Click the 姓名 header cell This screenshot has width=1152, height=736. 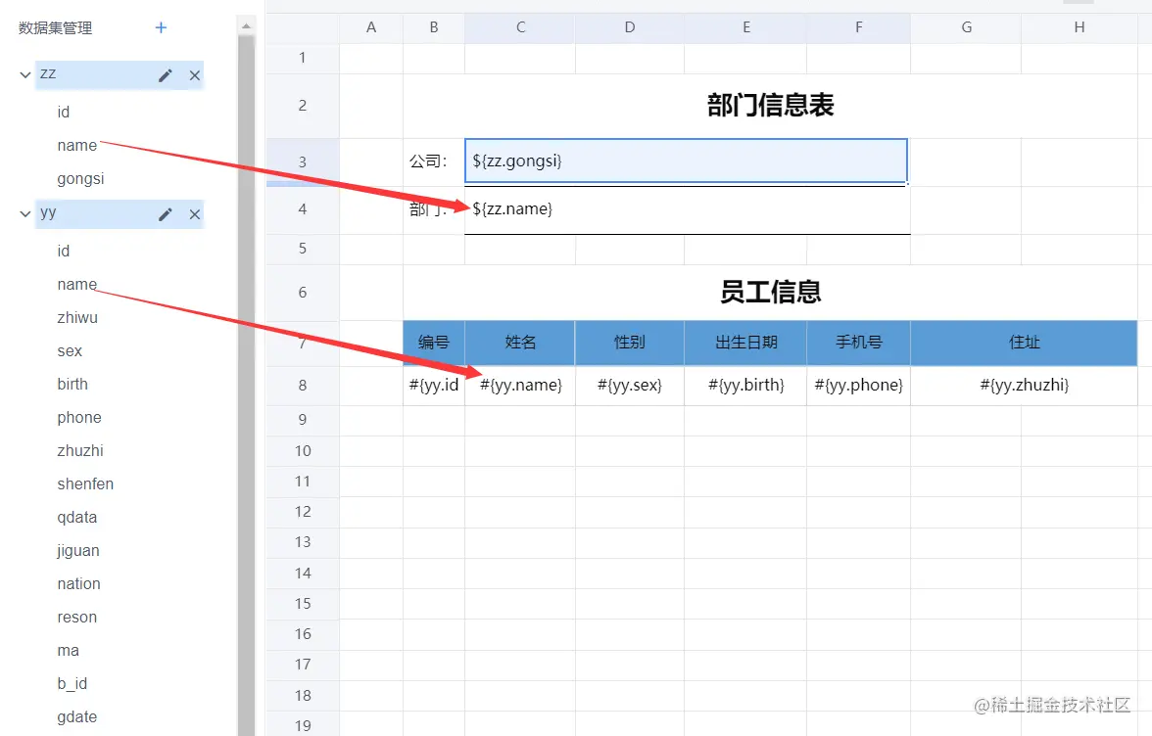(520, 343)
